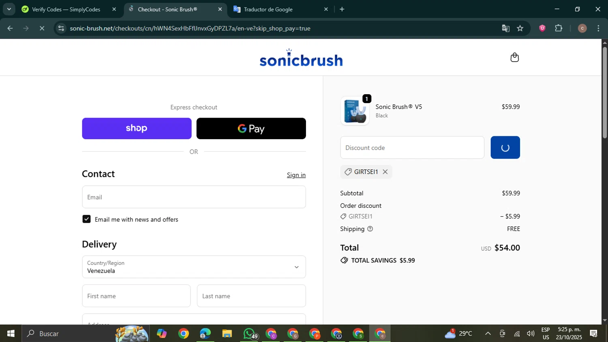Viewport: 608px width, 342px height.
Task: Open the weather widget showing 29°C
Action: pos(458,333)
